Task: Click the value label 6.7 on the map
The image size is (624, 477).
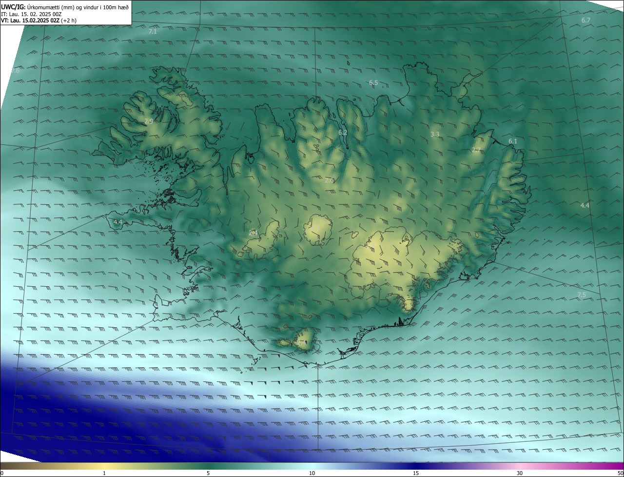Action: pyautogui.click(x=586, y=20)
